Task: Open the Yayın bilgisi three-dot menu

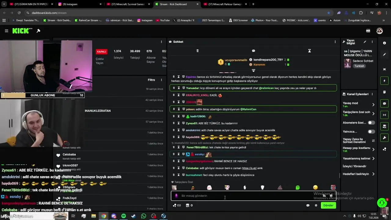Action: pyautogui.click(x=372, y=42)
